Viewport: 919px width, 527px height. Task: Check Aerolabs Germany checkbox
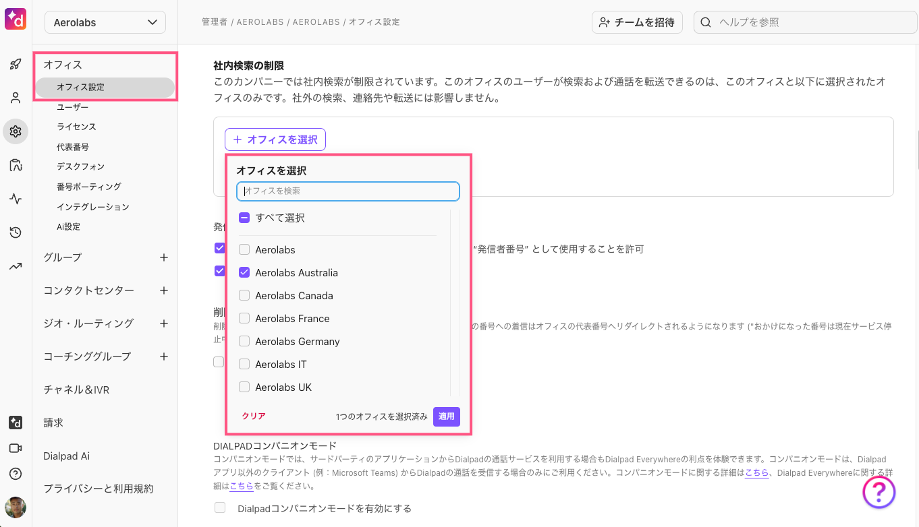[x=244, y=342]
